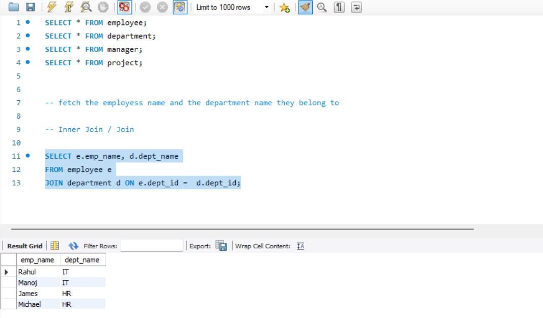
Task: Execute the query with the lightning bolt icon
Action: 51,7
